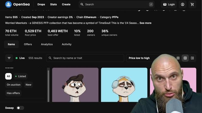Open the meerkat with earmuffs NFT

pyautogui.click(x=124, y=85)
